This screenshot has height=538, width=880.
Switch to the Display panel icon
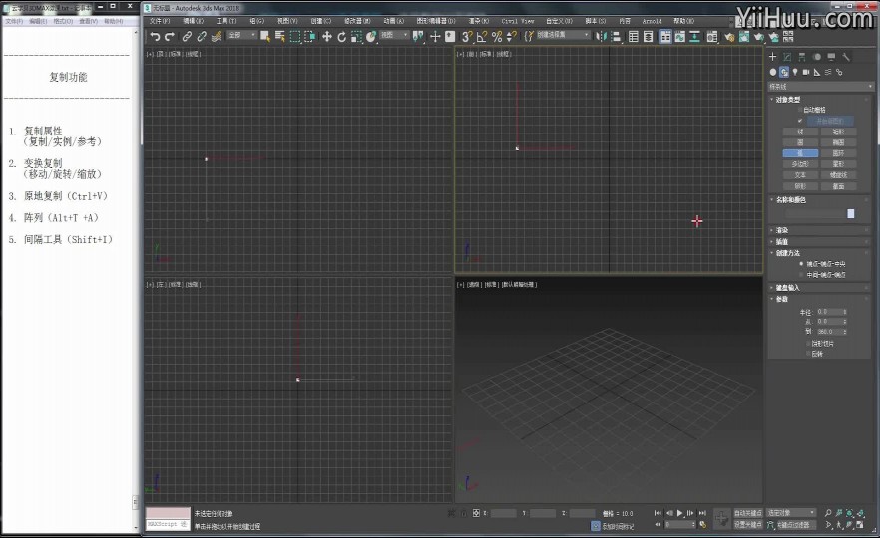coord(831,57)
